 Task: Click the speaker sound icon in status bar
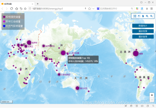coord(142,106)
